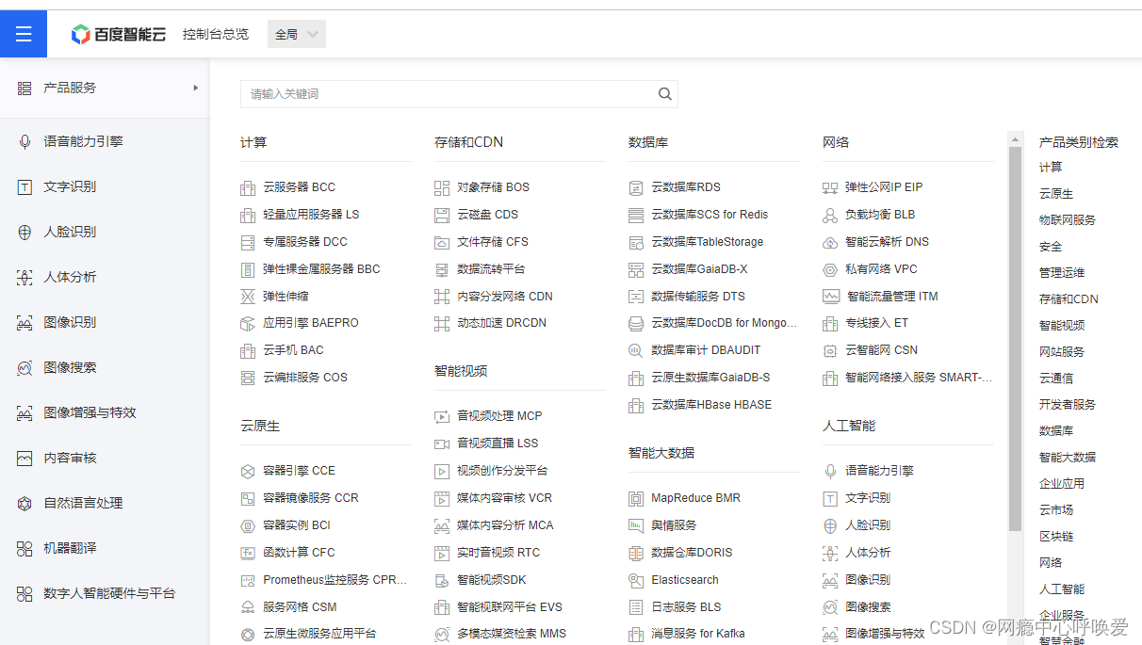Click the 机器翻译 icon in sidebar
The width and height of the screenshot is (1142, 645).
(x=25, y=548)
